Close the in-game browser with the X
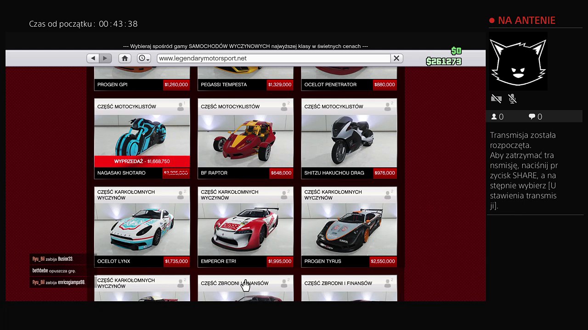 point(396,58)
